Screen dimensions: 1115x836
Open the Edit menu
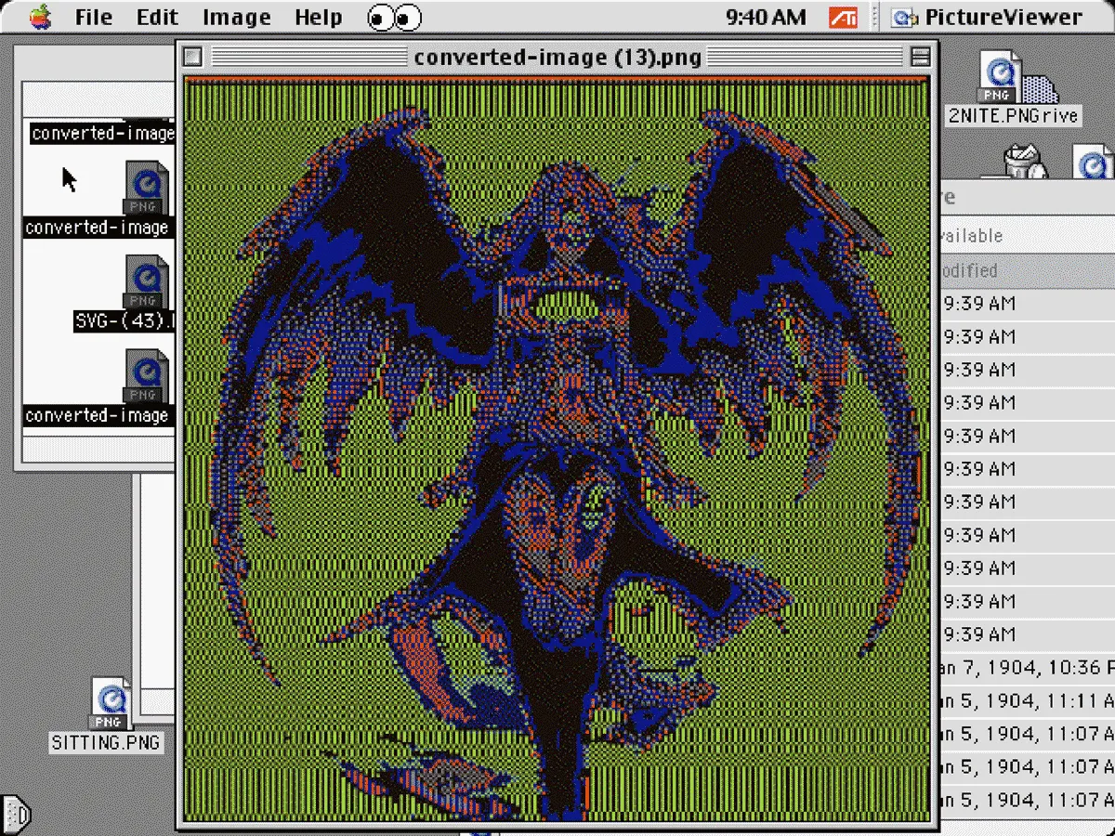[157, 18]
